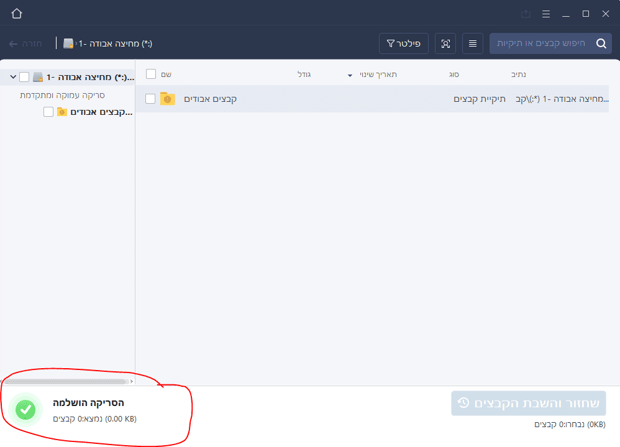
Task: Check the קבצים אבודים tree item checkbox
Action: pos(48,112)
